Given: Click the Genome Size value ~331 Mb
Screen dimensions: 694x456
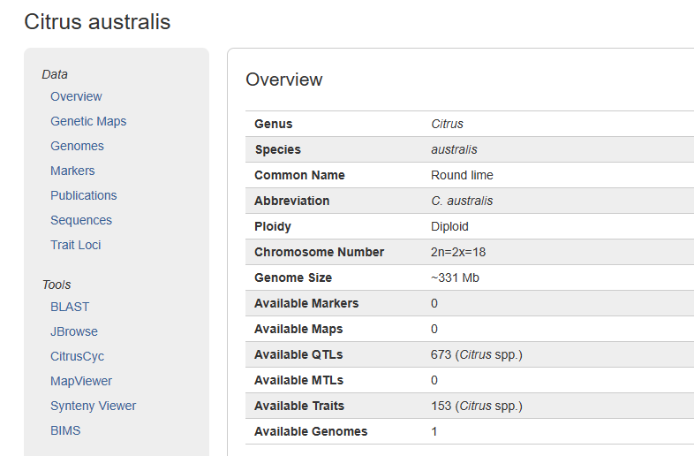Looking at the screenshot, I should (455, 277).
